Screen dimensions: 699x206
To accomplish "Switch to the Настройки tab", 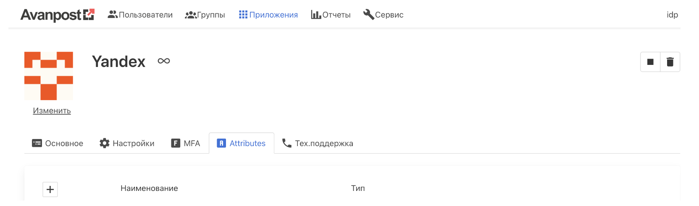I will pyautogui.click(x=127, y=143).
